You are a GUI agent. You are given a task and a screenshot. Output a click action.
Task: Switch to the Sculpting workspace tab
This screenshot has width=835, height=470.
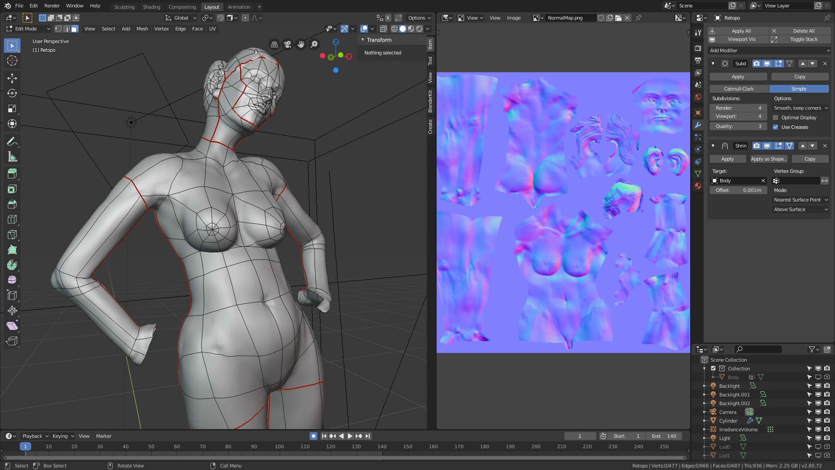(x=124, y=7)
